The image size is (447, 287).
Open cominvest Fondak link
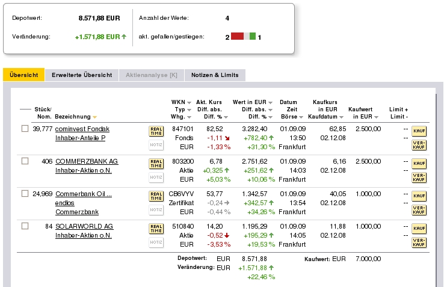82,129
